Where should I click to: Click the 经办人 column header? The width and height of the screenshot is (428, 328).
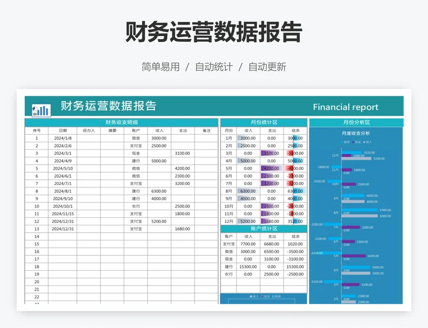89,131
